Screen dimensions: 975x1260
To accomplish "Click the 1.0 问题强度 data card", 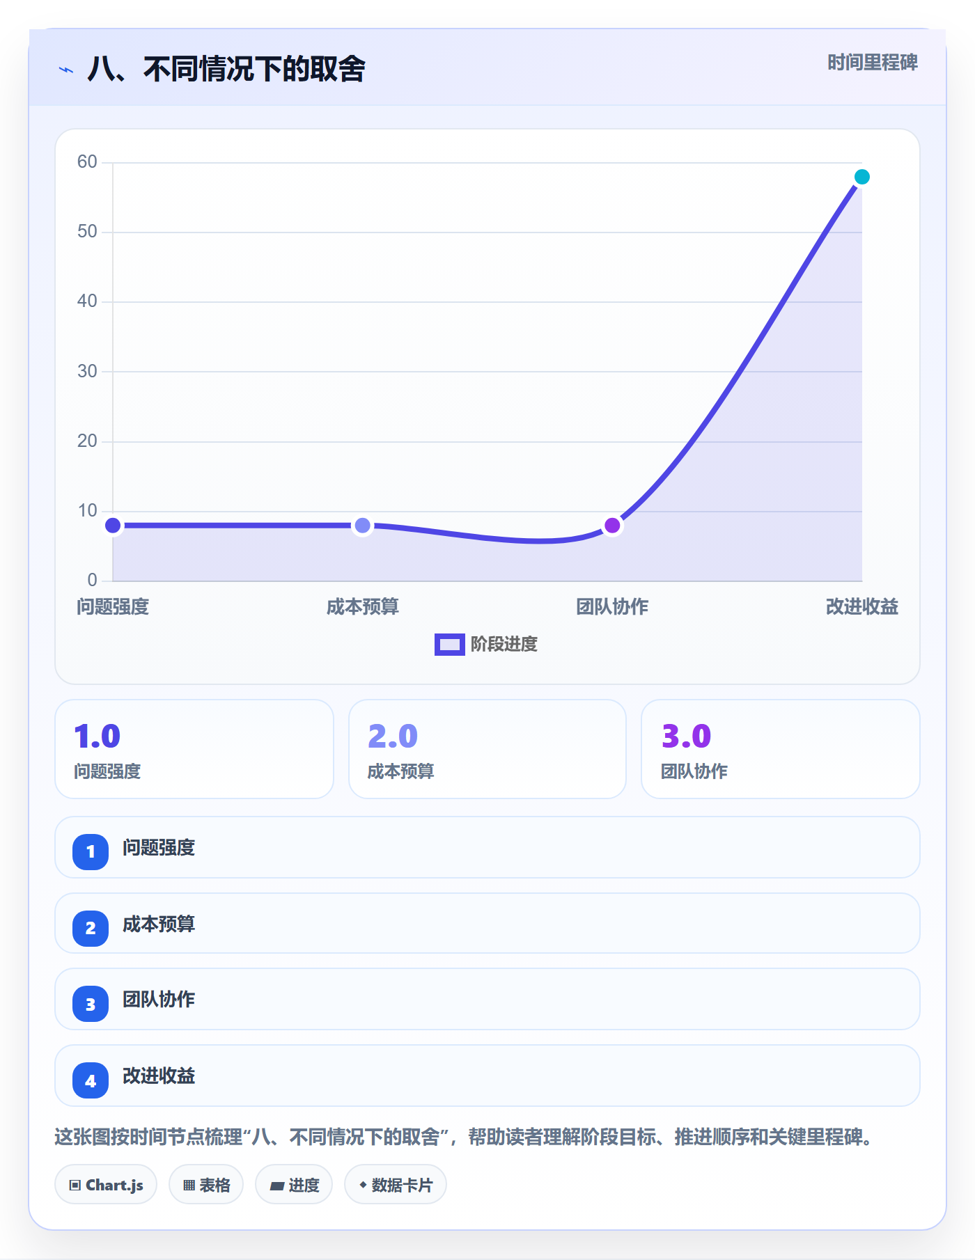I will [194, 749].
